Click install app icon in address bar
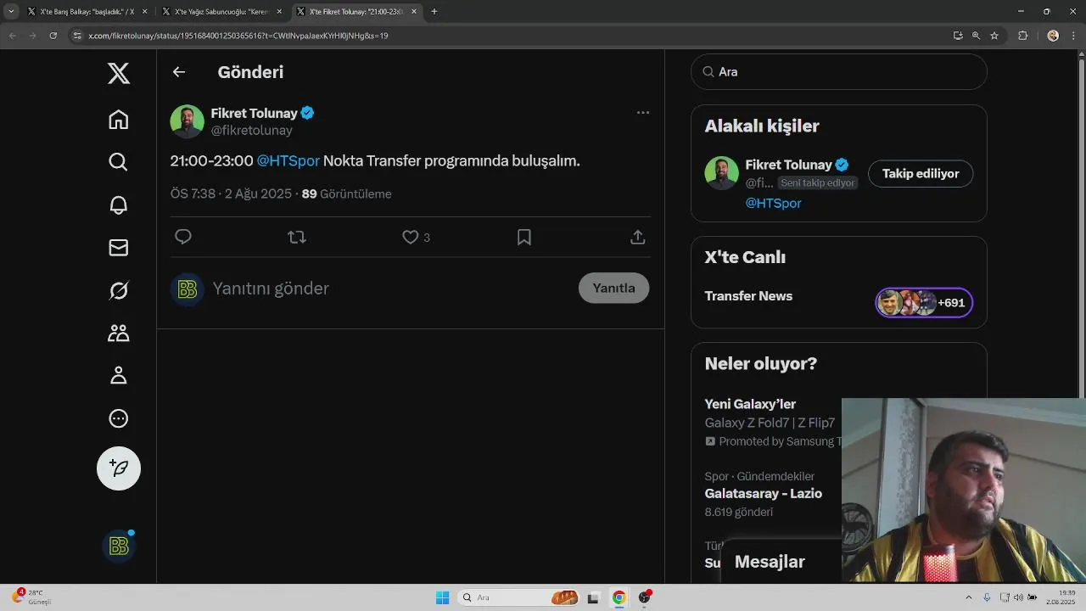This screenshot has height=611, width=1086. tap(958, 36)
